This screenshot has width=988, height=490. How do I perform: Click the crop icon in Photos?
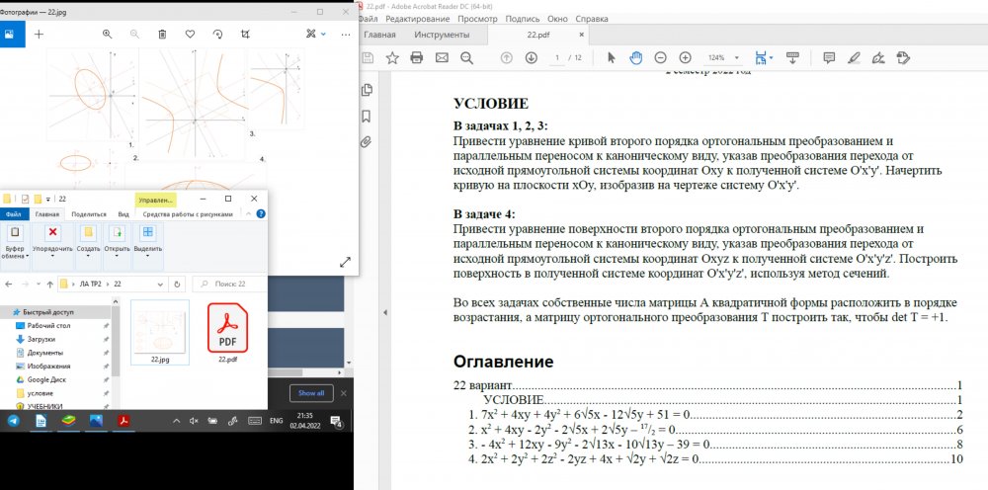(245, 34)
